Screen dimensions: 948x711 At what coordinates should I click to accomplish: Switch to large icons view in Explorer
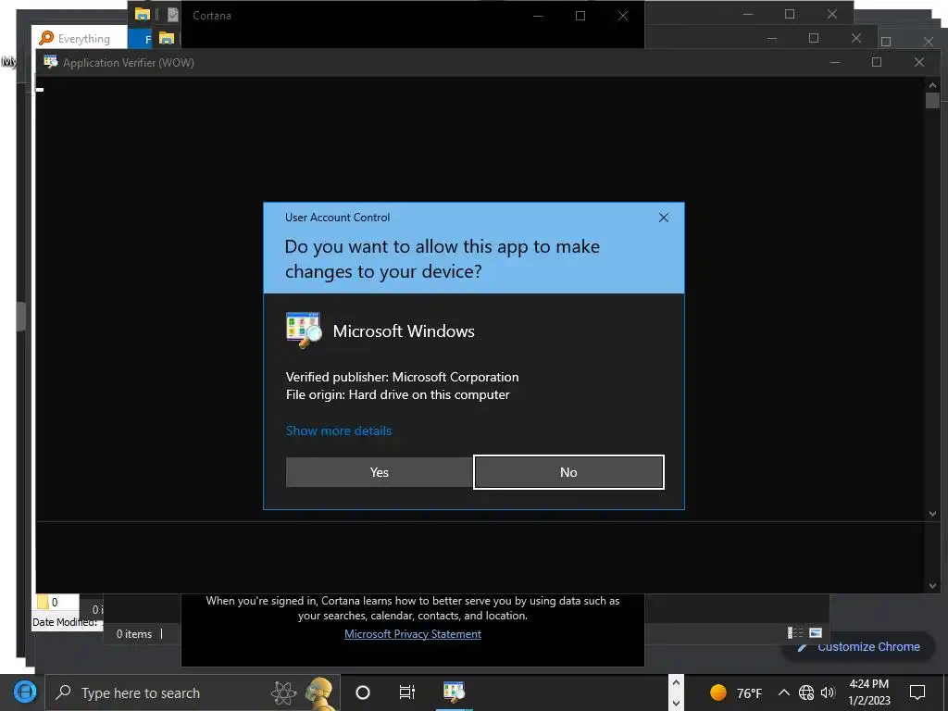click(816, 633)
